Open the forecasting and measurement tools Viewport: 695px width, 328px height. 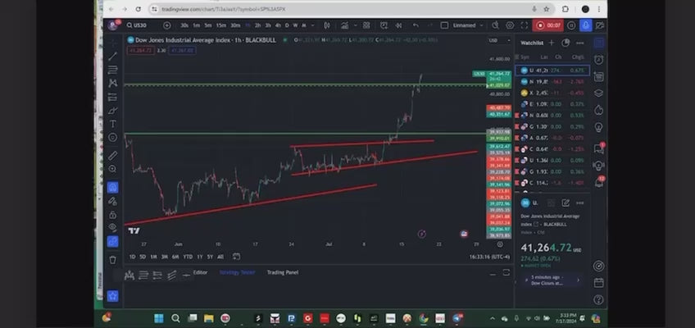click(112, 97)
